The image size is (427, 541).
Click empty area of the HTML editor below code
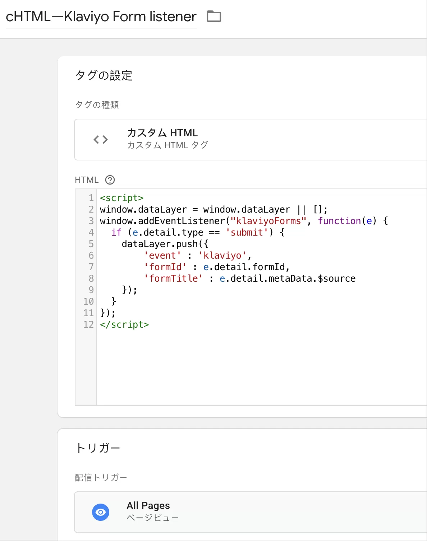click(262, 367)
